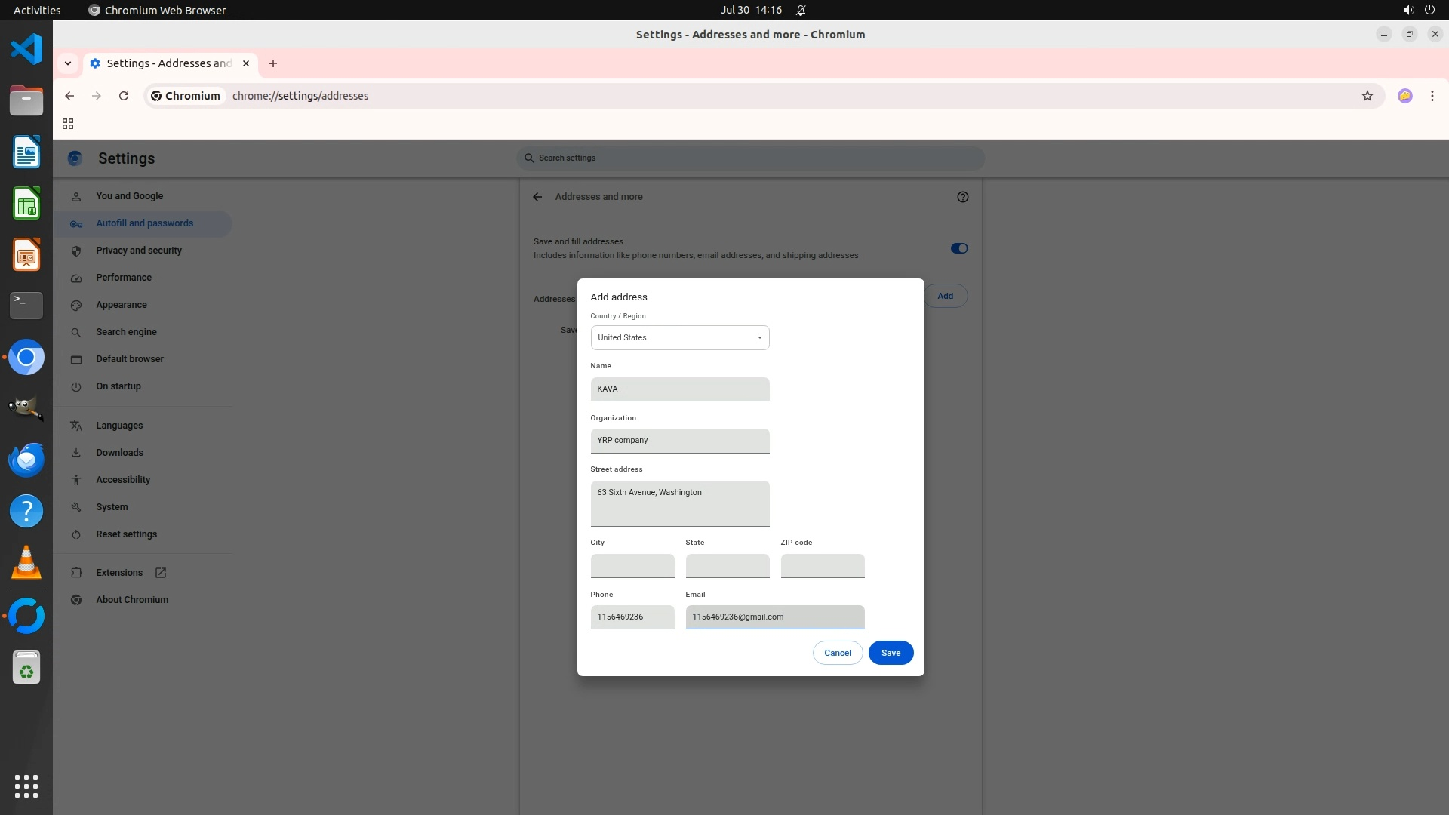
Task: Focus the City input field
Action: pyautogui.click(x=632, y=566)
